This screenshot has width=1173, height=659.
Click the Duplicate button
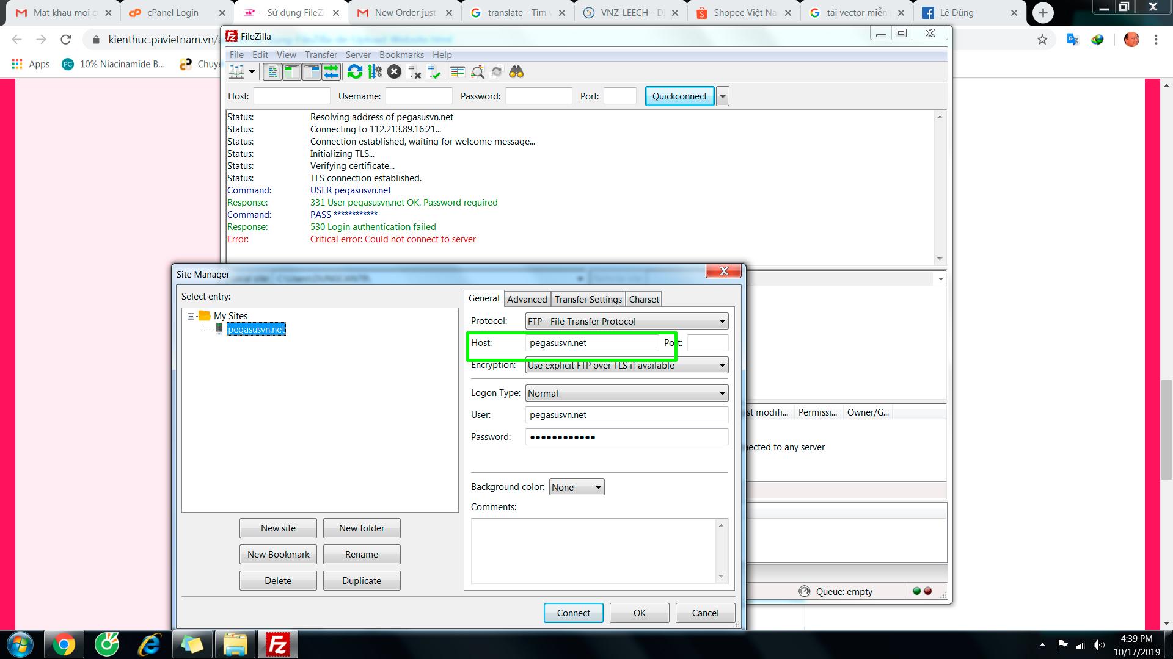[362, 581]
